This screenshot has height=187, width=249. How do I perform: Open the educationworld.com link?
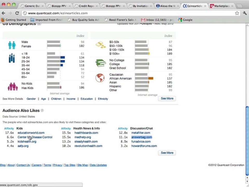(x=31, y=133)
